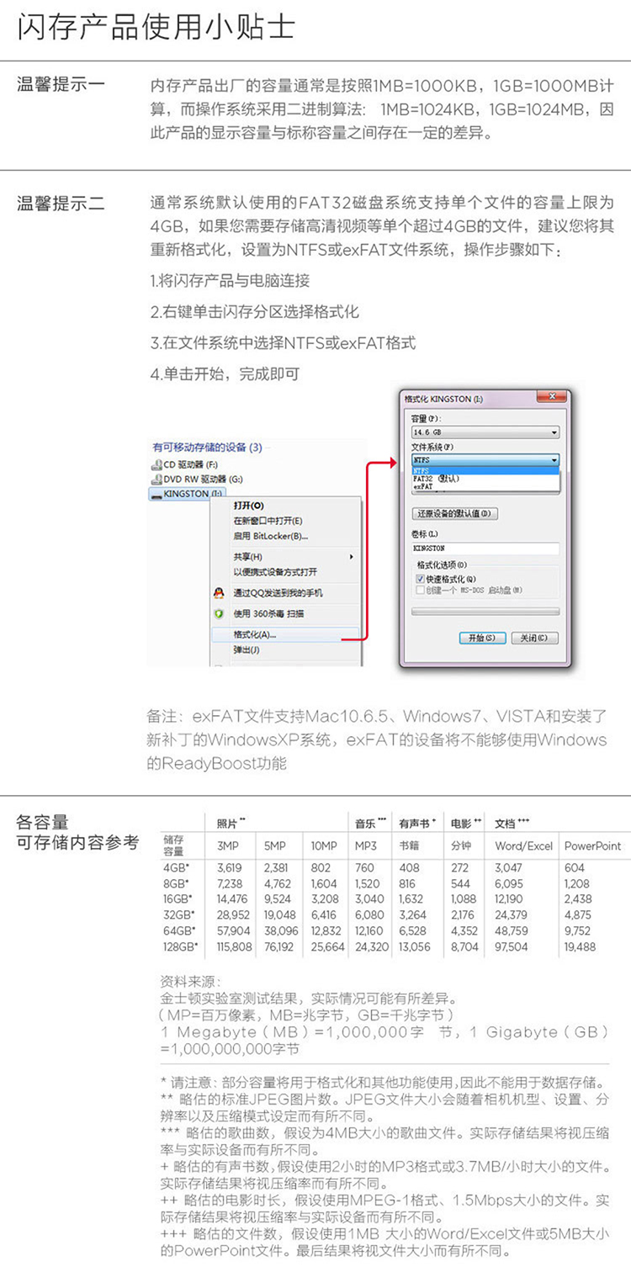Screen dimensions: 631x1272
Task: Close the Format KINGSTON dialog window
Action: (552, 397)
